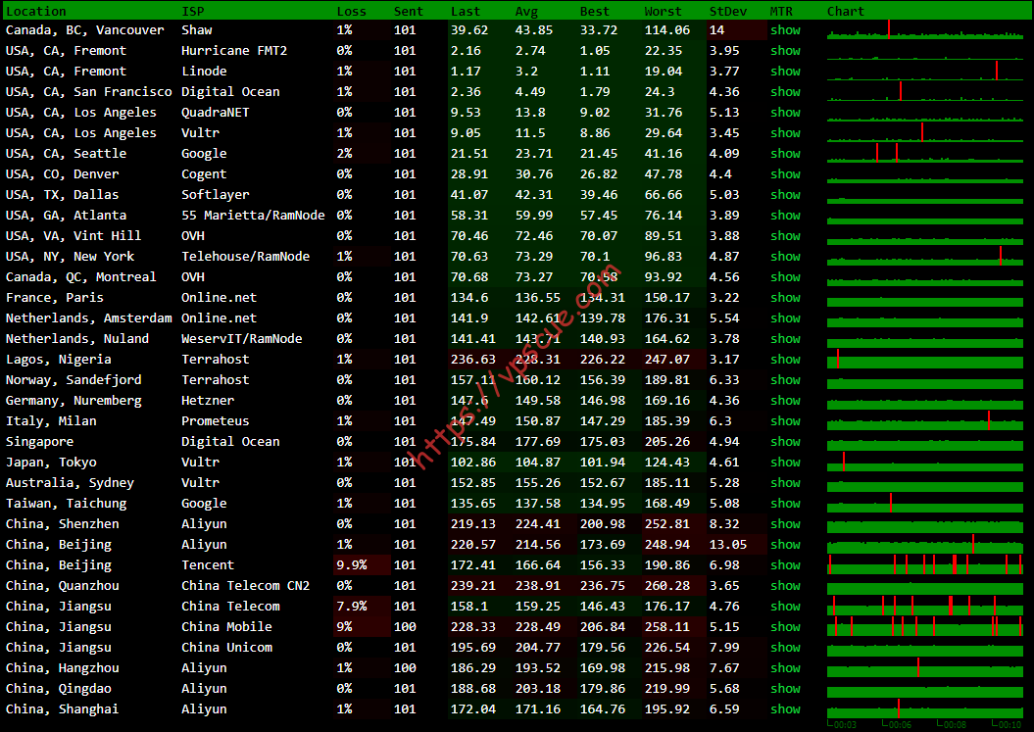Click show for Italy, Milan Prometeus
This screenshot has width=1034, height=732.
pos(785,420)
